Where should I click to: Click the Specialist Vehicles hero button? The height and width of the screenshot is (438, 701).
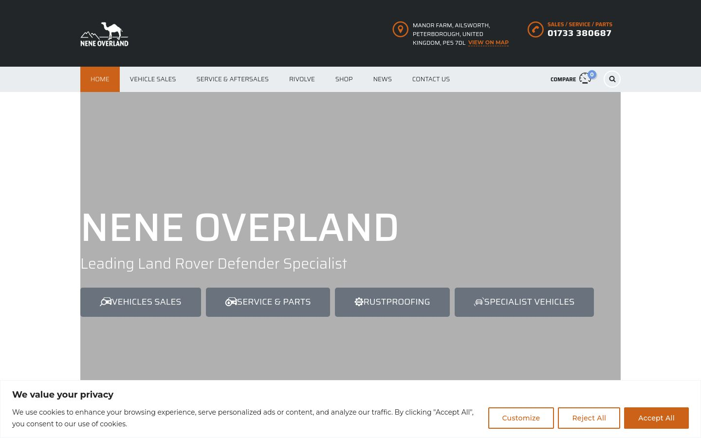point(524,302)
